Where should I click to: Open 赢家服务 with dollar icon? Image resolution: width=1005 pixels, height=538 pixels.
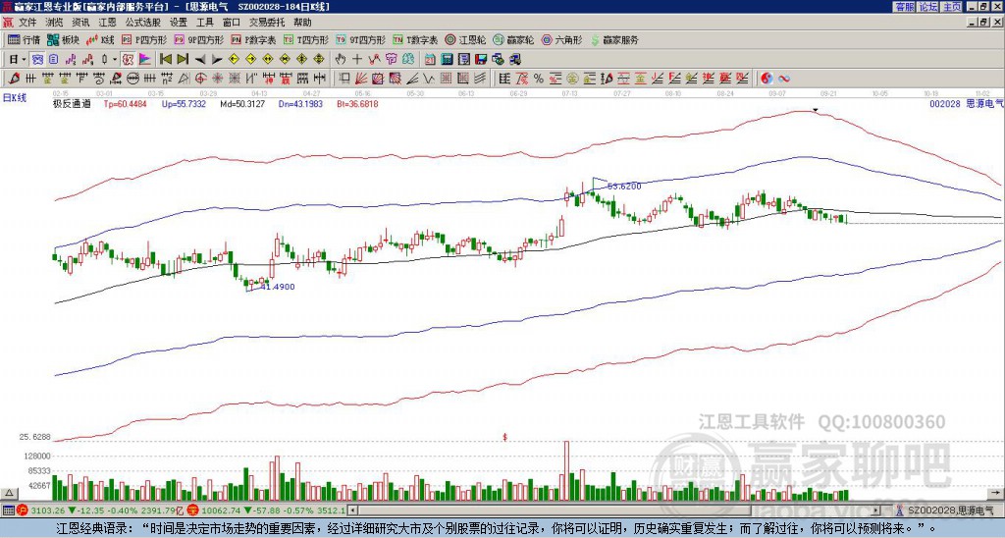614,39
